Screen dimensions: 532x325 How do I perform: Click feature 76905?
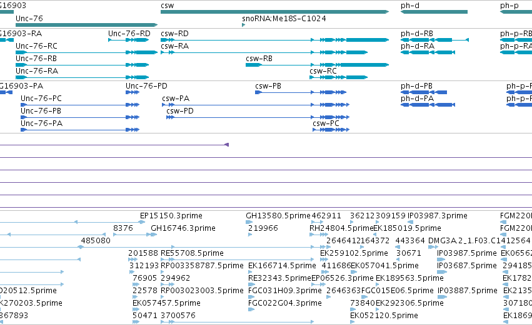click(x=144, y=278)
